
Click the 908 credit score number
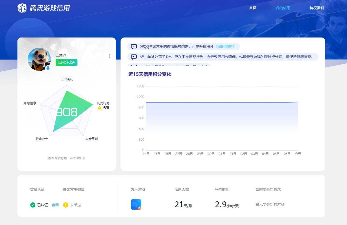(67, 112)
